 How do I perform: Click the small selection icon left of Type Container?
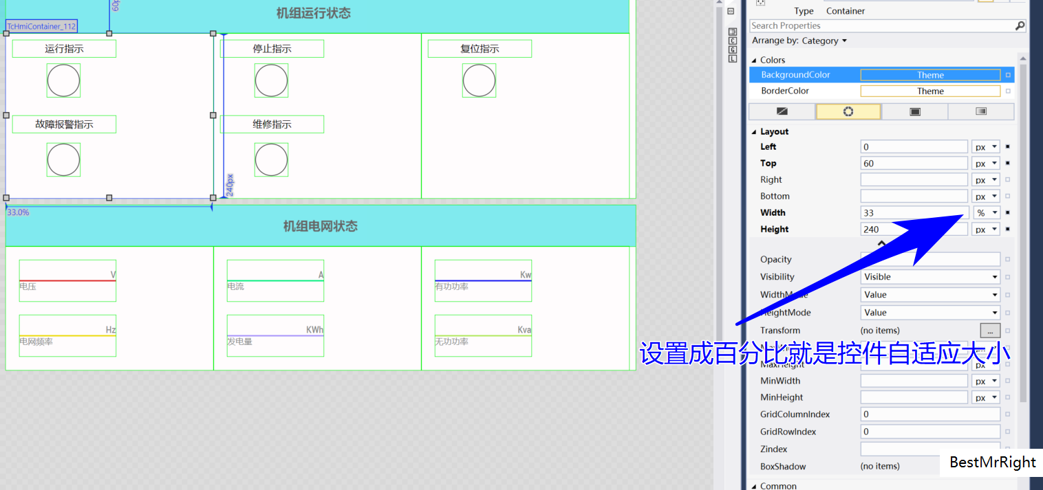762,3
